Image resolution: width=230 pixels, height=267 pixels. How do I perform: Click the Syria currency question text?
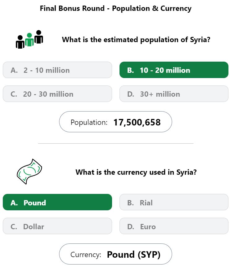click(x=136, y=172)
